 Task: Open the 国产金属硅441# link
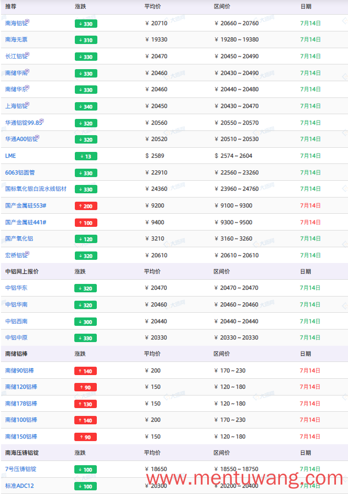(26, 223)
